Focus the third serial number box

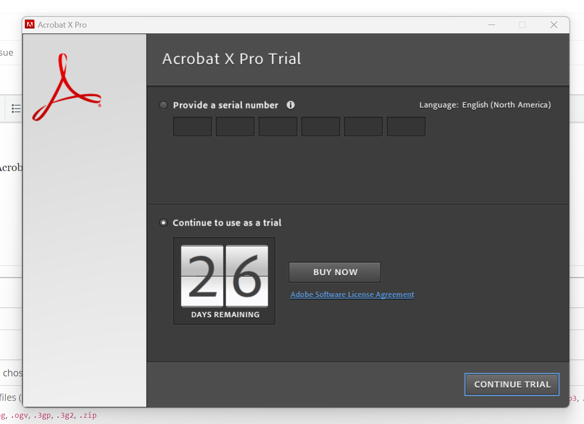tap(278, 126)
